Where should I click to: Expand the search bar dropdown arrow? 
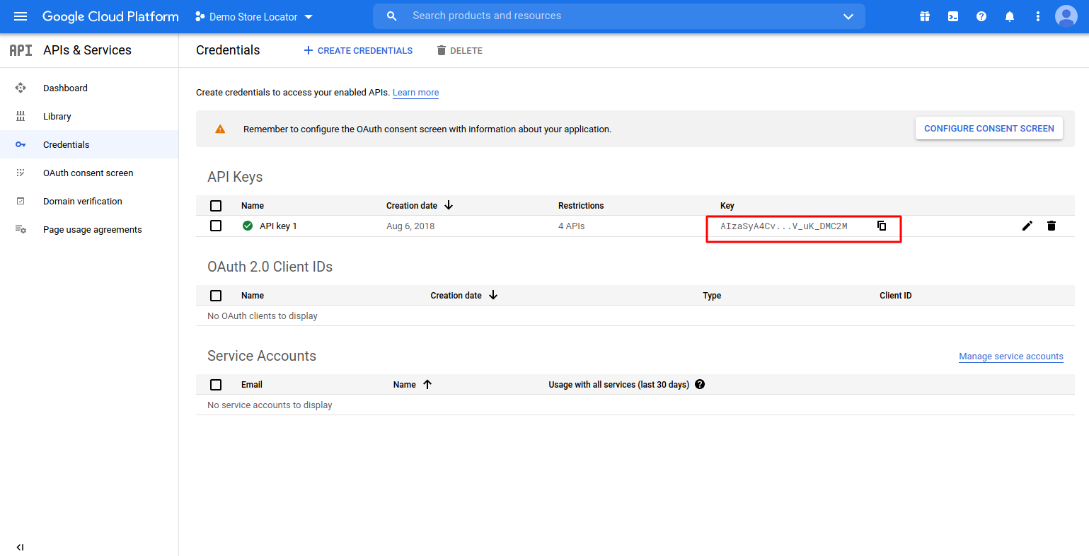coord(848,16)
